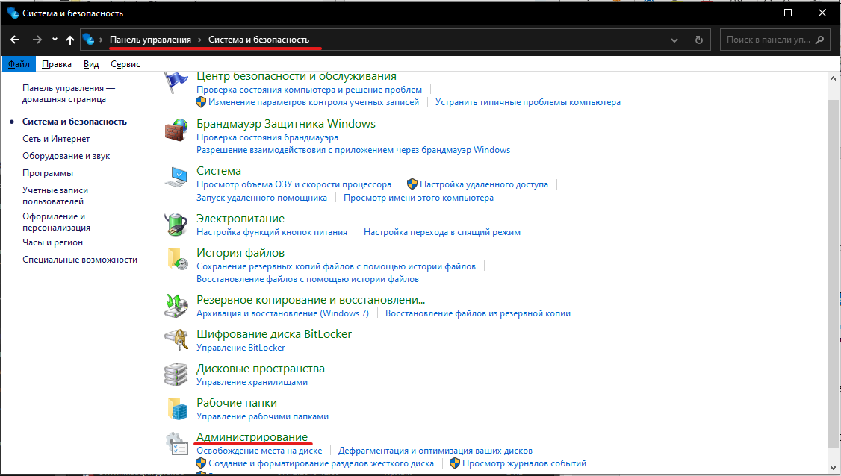This screenshot has height=476, width=841.
Task: Open the Файл menu
Action: 19,64
